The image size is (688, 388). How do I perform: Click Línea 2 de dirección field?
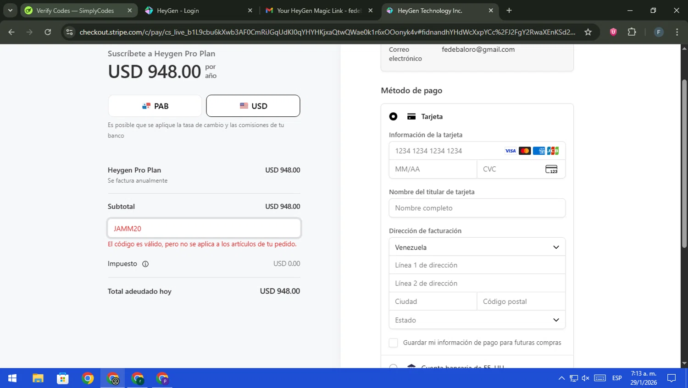click(x=477, y=283)
